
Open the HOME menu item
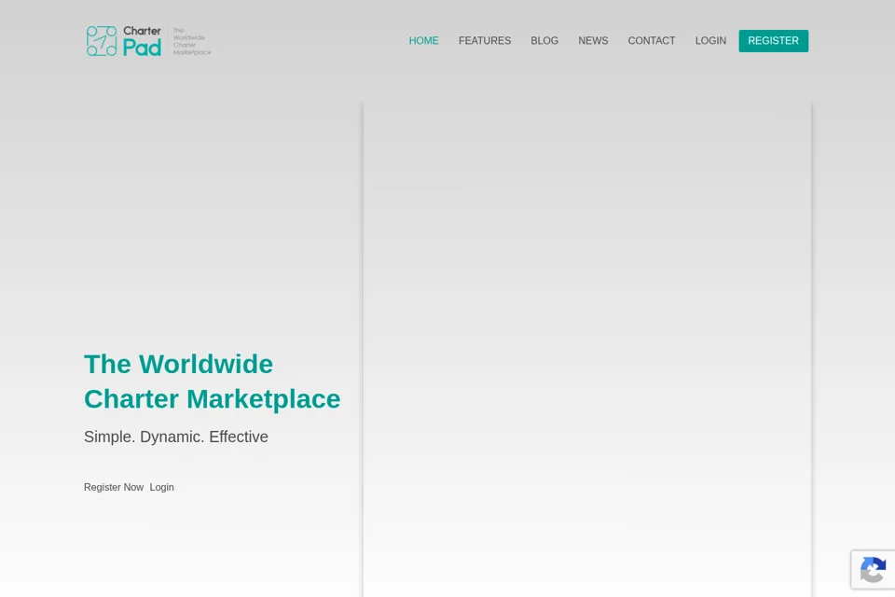[423, 40]
